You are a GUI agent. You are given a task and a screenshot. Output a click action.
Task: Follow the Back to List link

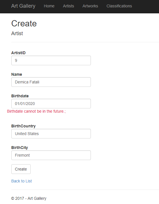click(x=22, y=181)
